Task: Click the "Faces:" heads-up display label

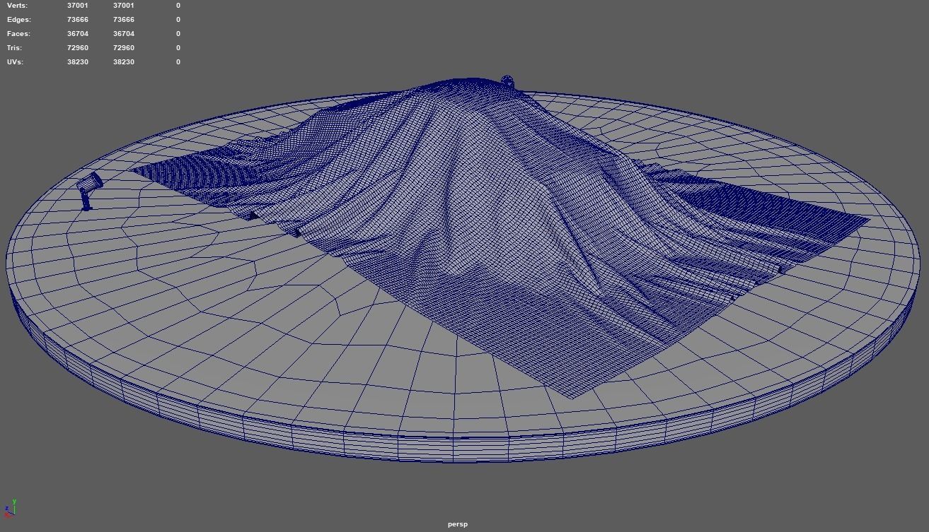Action: click(x=18, y=34)
